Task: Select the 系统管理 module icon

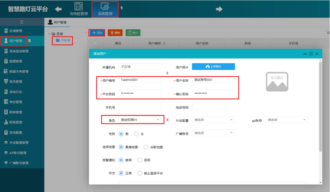Action: point(105,6)
